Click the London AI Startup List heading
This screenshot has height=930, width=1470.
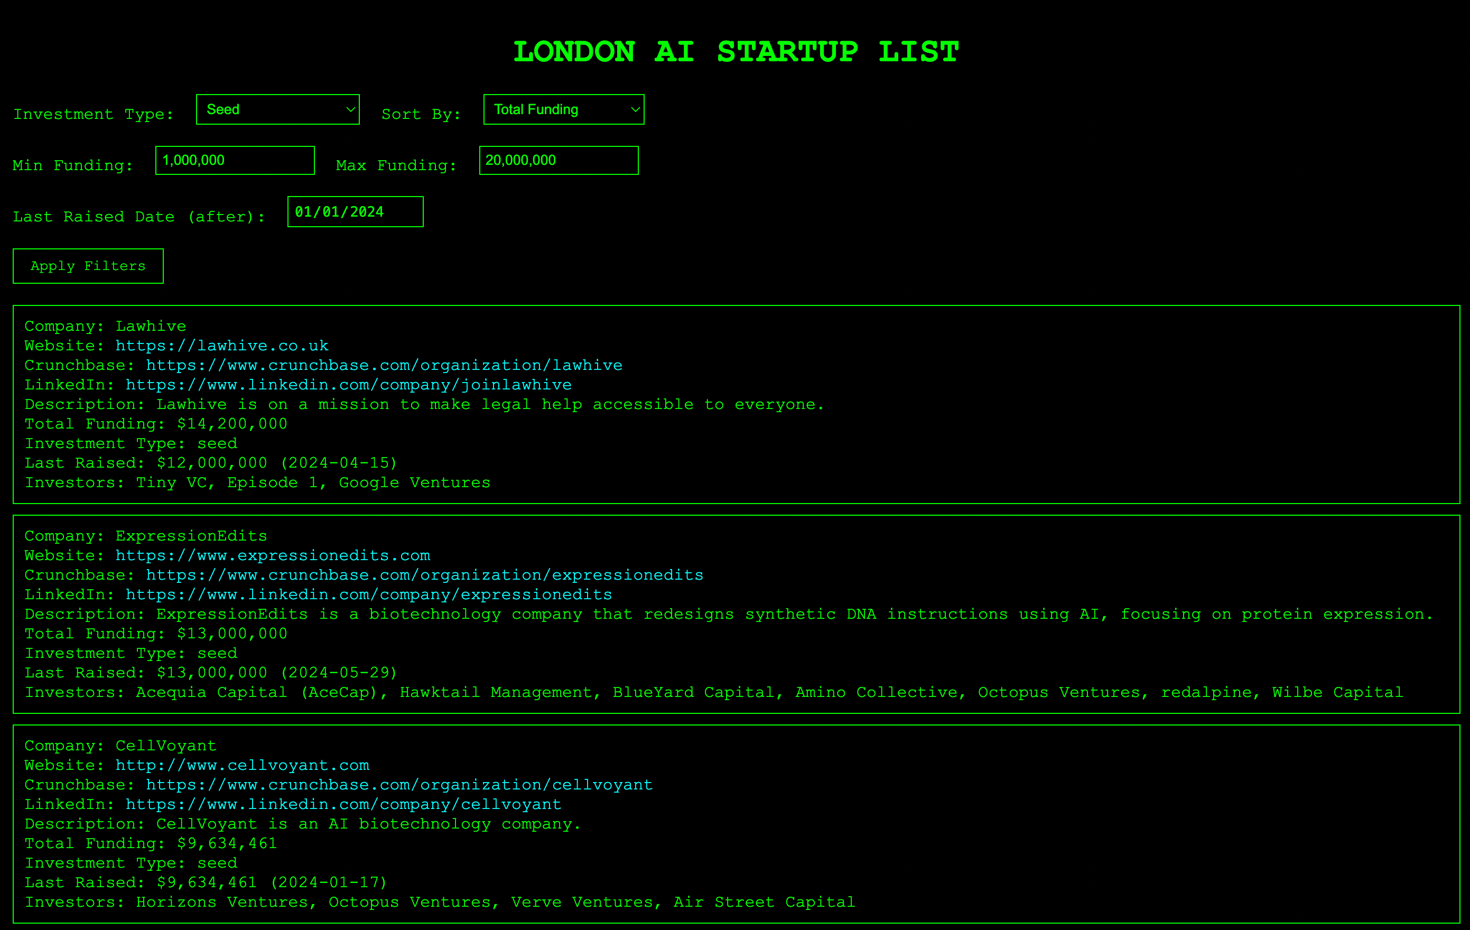[x=735, y=52]
